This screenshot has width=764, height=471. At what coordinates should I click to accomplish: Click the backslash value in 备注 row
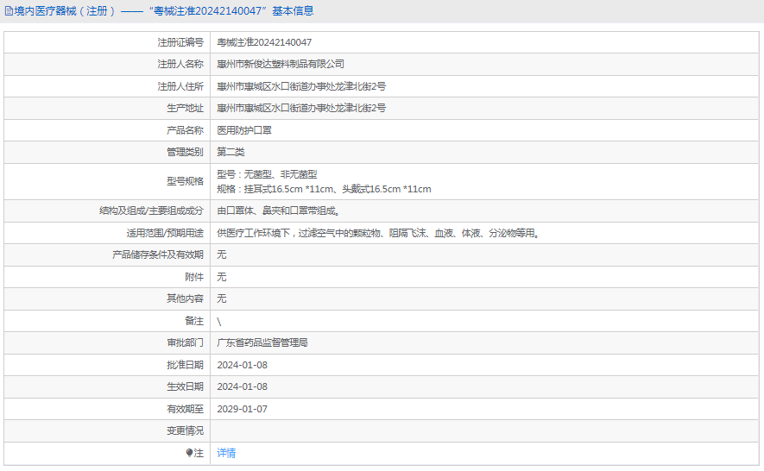[219, 322]
